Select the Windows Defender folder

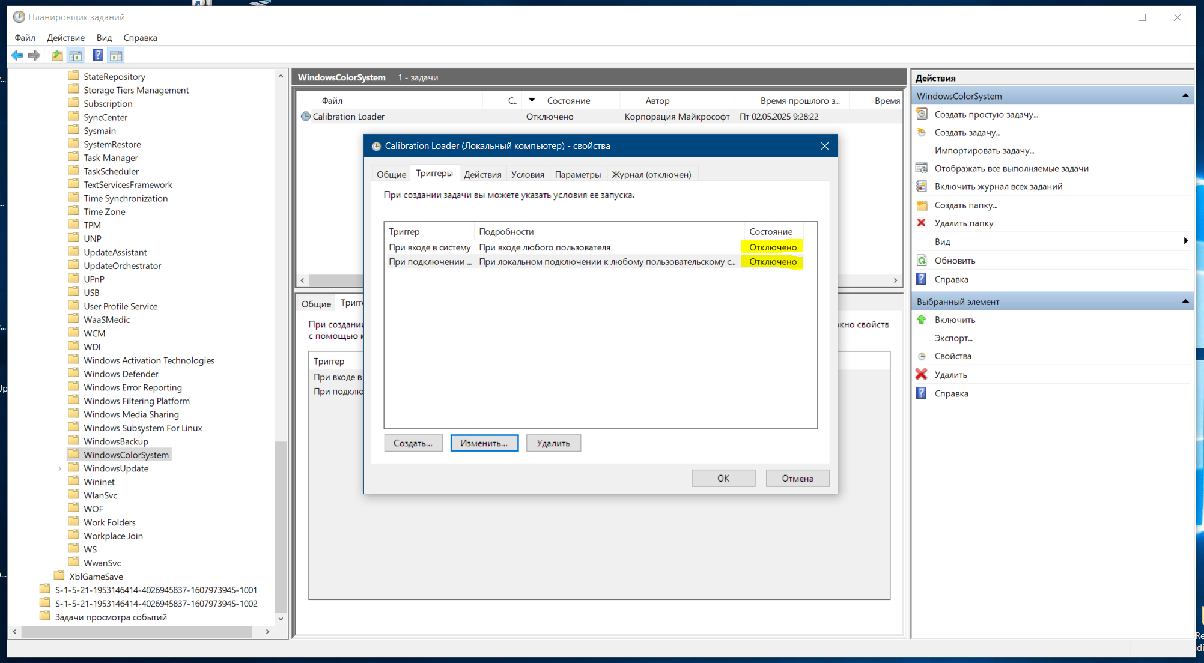click(121, 374)
